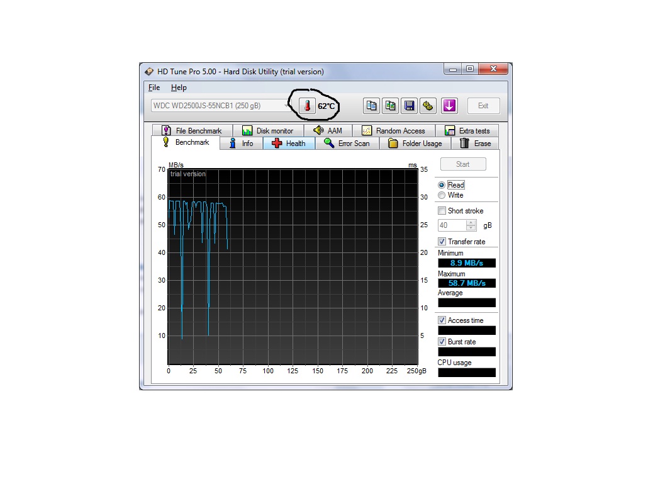Open the Health tab
The height and width of the screenshot is (491, 670).
click(289, 144)
